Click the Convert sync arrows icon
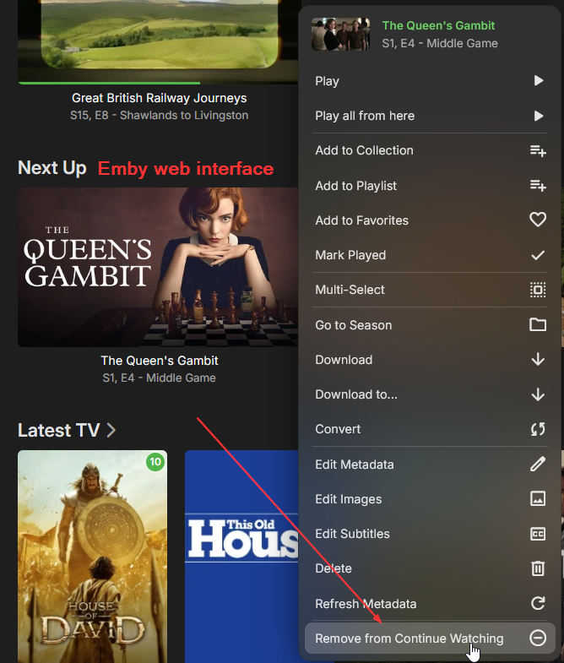The image size is (564, 663). (x=538, y=429)
